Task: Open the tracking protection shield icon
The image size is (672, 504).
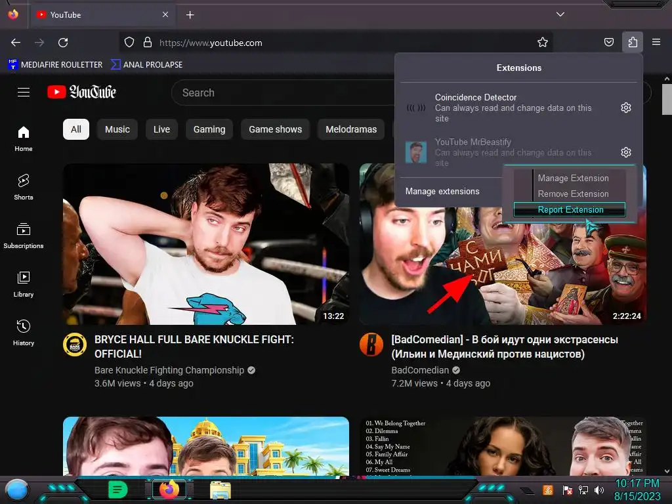Action: coord(129,43)
